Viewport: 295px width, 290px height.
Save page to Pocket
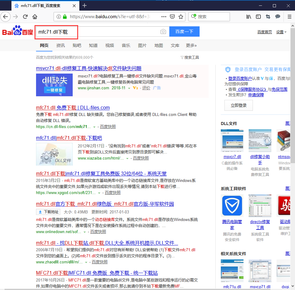click(x=172, y=17)
